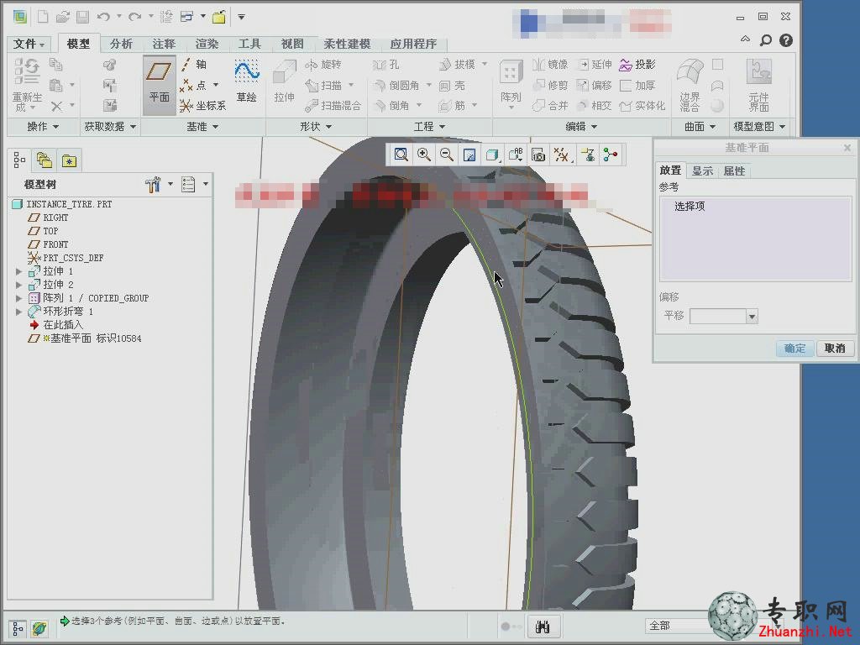Click the Extrude (拉伸) tool

pos(284,82)
